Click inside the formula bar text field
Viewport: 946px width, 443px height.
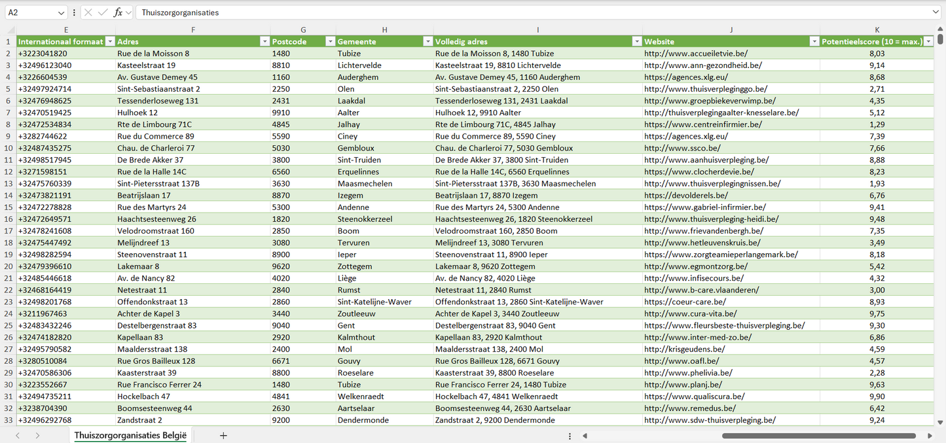(x=524, y=12)
